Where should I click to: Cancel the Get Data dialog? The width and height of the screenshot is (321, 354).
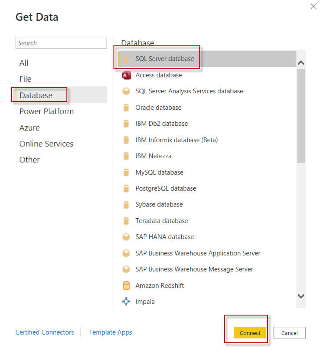[x=289, y=333]
